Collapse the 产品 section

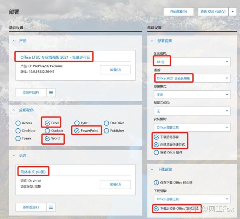[14, 41]
